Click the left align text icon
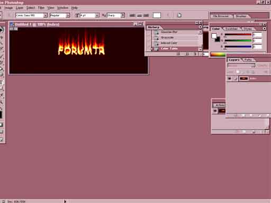The height and width of the screenshot is (203, 271). [132, 15]
